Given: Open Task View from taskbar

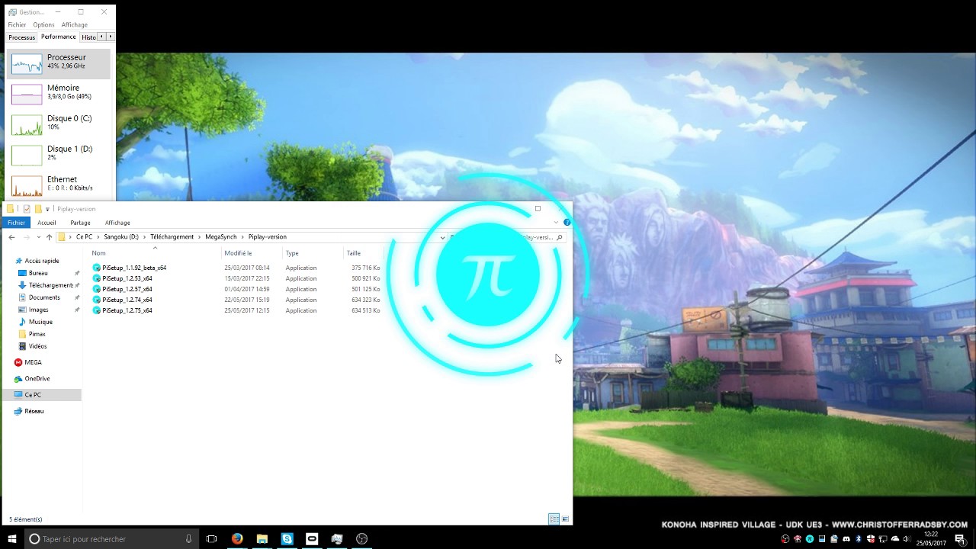Looking at the screenshot, I should (212, 539).
